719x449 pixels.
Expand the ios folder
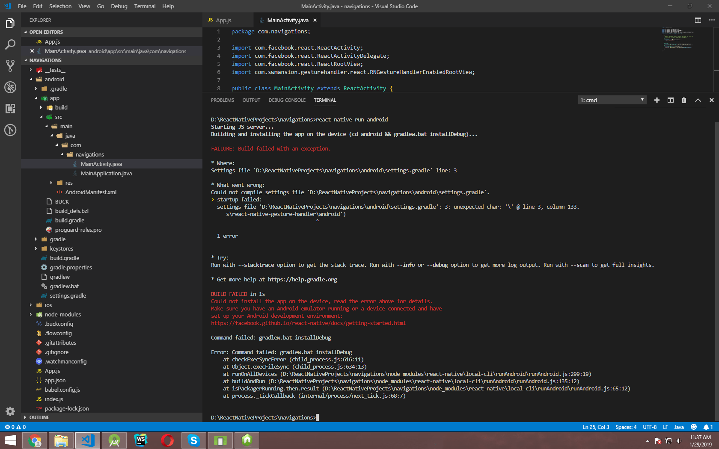coord(31,305)
